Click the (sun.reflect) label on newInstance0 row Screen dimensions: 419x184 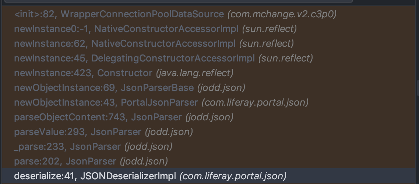[269, 29]
